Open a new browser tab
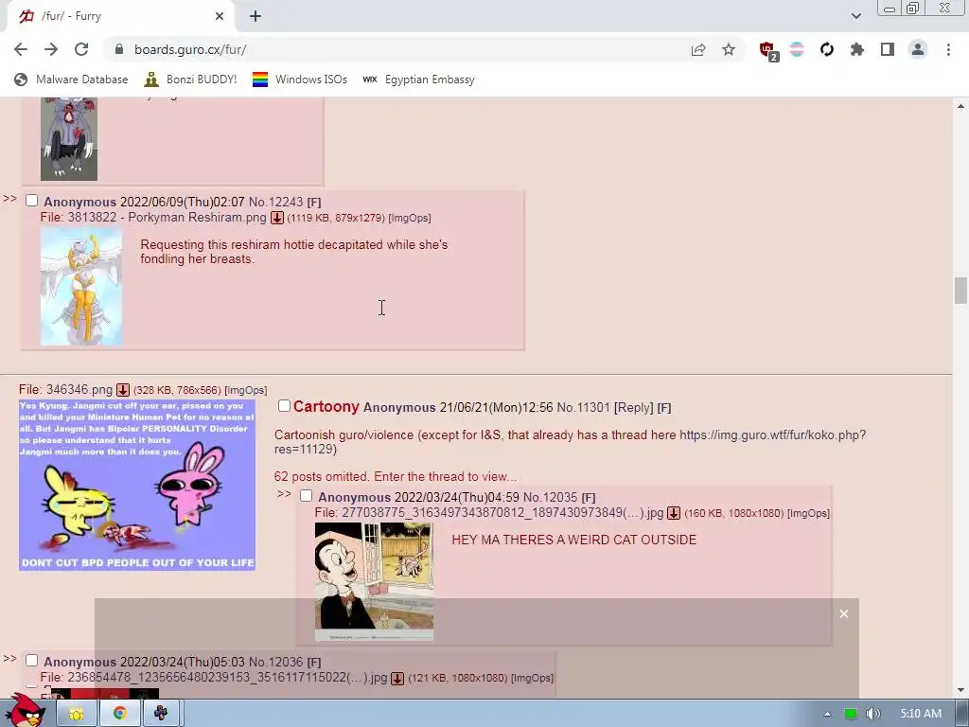Viewport: 969px width, 727px height. [x=255, y=16]
